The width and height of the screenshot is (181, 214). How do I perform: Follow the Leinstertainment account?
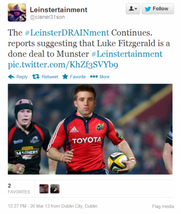click(x=158, y=9)
